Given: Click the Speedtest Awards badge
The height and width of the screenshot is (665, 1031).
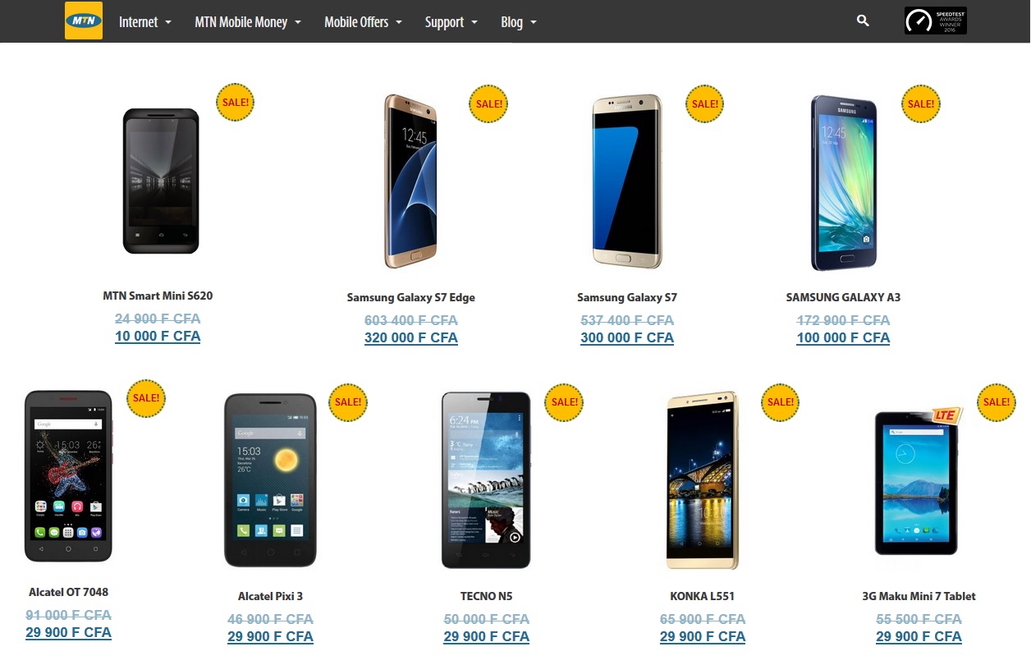Looking at the screenshot, I should pos(936,21).
